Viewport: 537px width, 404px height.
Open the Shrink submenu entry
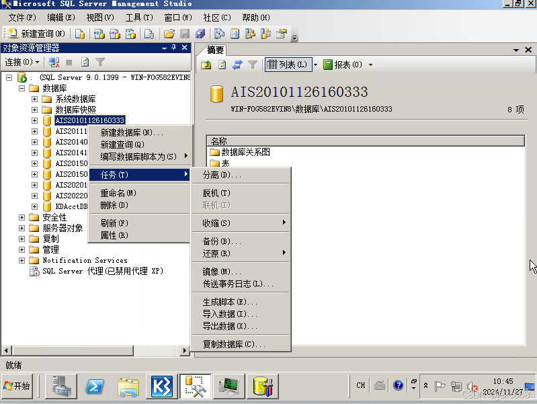pos(241,223)
